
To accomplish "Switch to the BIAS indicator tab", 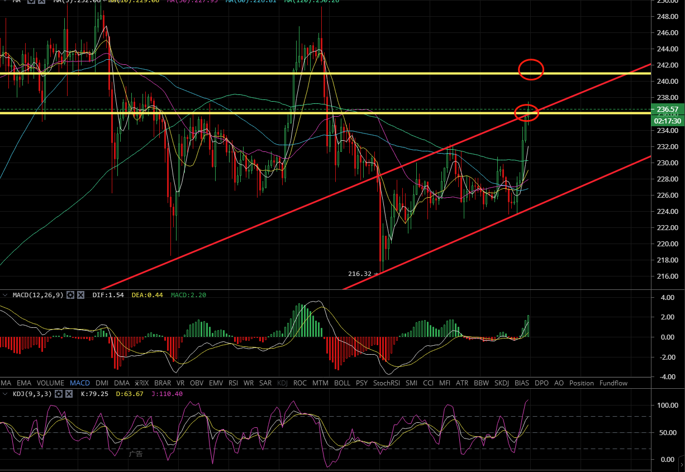I will click(522, 383).
